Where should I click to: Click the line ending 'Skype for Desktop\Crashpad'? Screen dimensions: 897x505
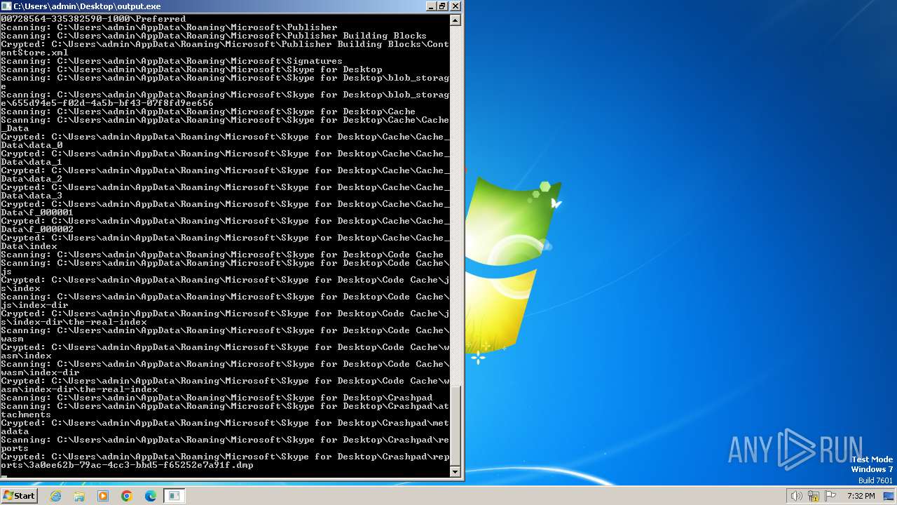pos(217,398)
